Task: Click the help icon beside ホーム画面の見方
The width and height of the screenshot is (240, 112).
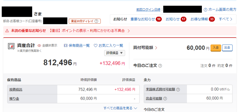Action: click(205, 10)
